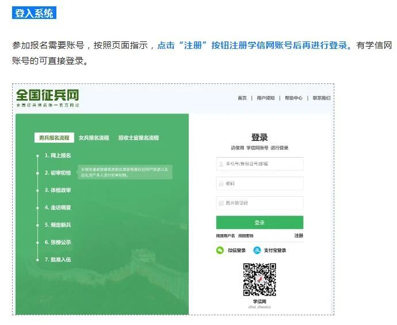Click the 学信网 QR code
The image size is (397, 325).
click(x=259, y=280)
